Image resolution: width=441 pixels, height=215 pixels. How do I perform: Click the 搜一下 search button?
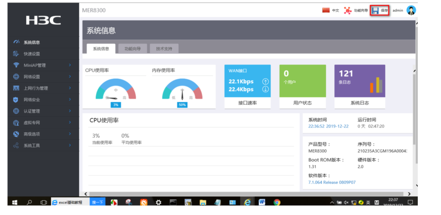[x=98, y=202]
